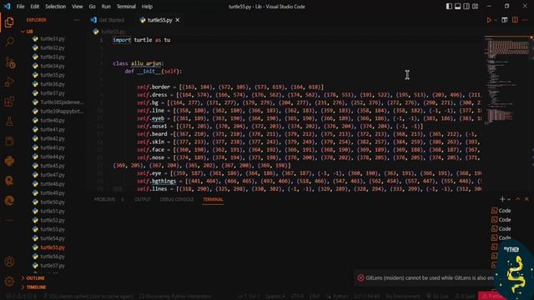Open turtle55.py in the explorer
Screen dimensions: 534x300
coord(53,247)
